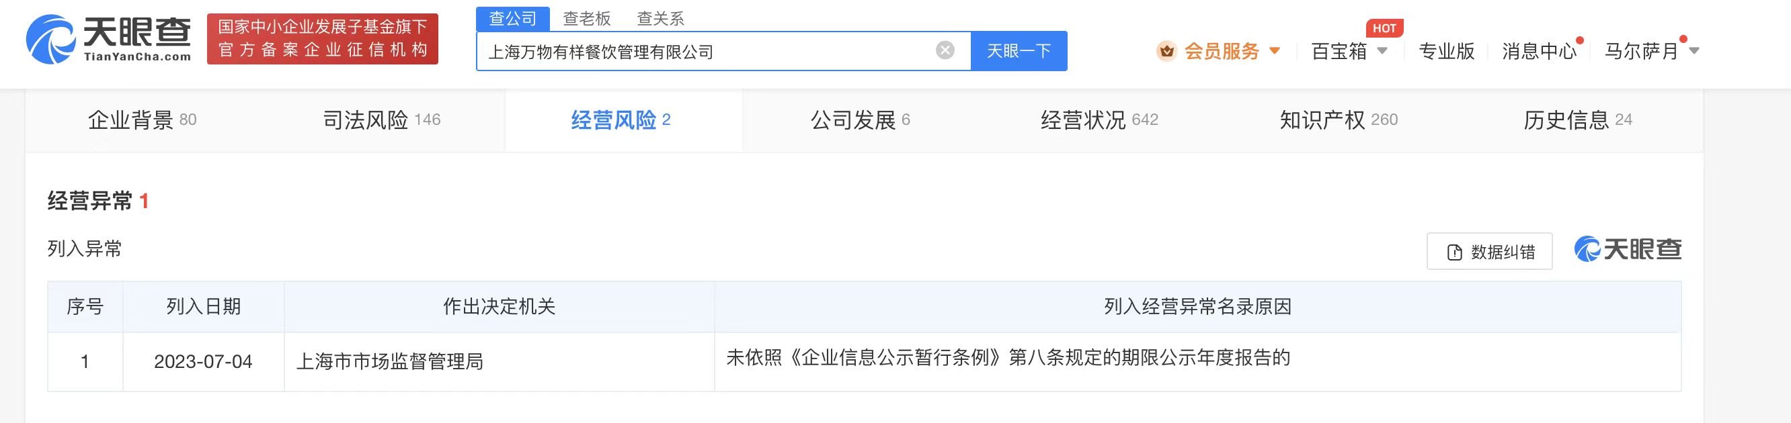Clear the search box with the X icon

point(945,50)
